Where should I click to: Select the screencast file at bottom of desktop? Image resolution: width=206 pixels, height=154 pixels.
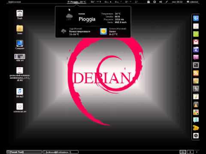(20, 108)
